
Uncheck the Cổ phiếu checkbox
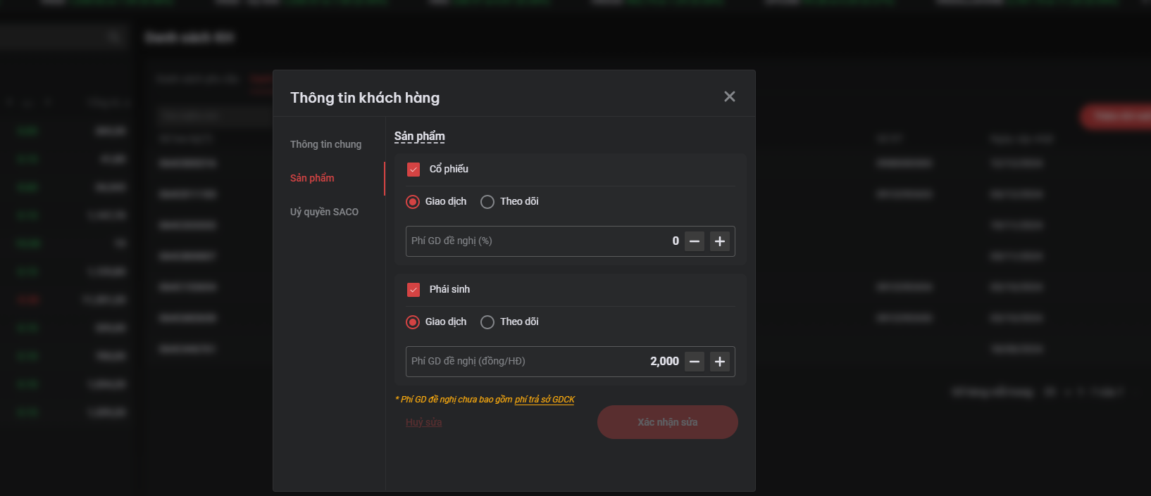[413, 170]
